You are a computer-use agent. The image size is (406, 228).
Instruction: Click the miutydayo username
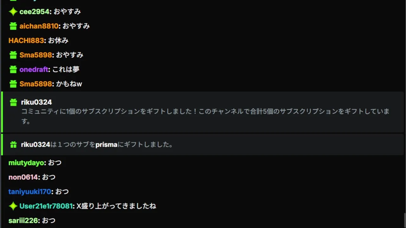tap(26, 163)
